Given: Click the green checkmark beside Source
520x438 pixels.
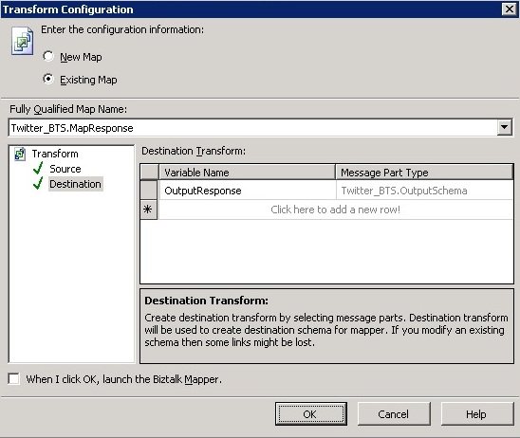Looking at the screenshot, I should 39,168.
